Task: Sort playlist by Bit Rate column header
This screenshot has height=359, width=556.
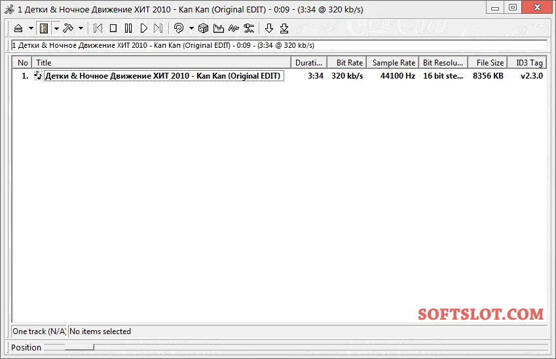Action: click(347, 63)
